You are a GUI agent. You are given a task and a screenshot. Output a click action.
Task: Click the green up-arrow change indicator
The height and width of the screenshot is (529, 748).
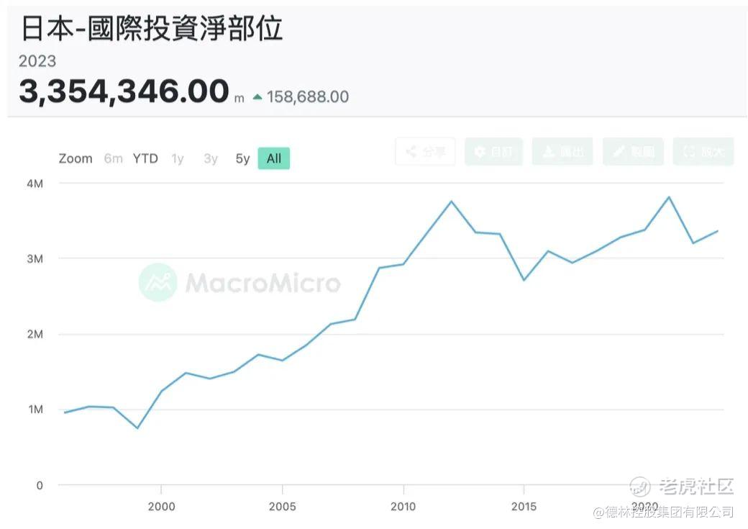pyautogui.click(x=257, y=97)
